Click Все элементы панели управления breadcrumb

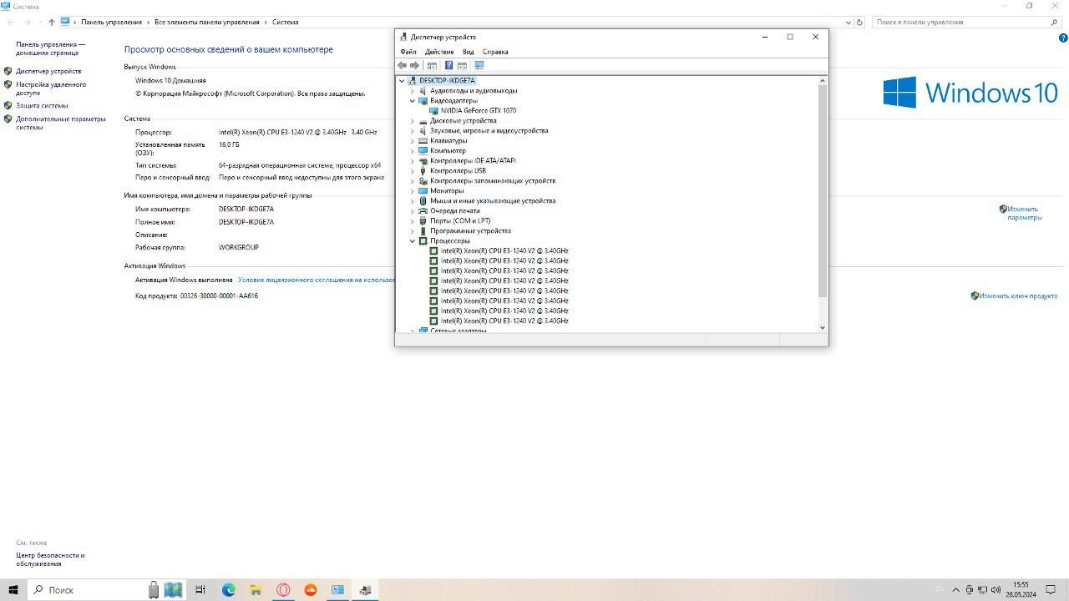click(205, 23)
